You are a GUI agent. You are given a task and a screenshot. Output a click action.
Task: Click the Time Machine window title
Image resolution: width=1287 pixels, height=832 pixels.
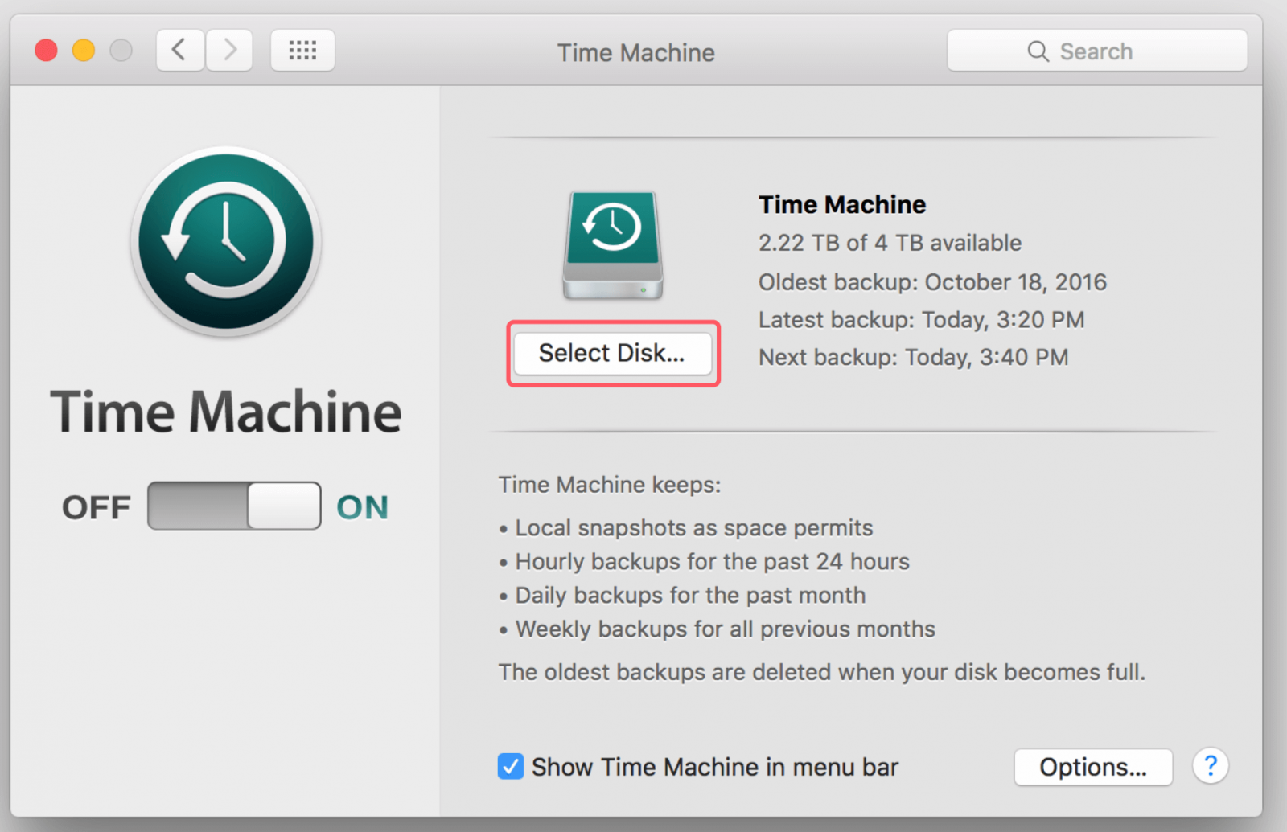point(635,51)
